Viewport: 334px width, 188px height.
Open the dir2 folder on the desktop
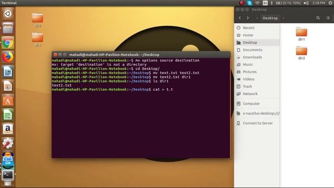(x=38, y=20)
